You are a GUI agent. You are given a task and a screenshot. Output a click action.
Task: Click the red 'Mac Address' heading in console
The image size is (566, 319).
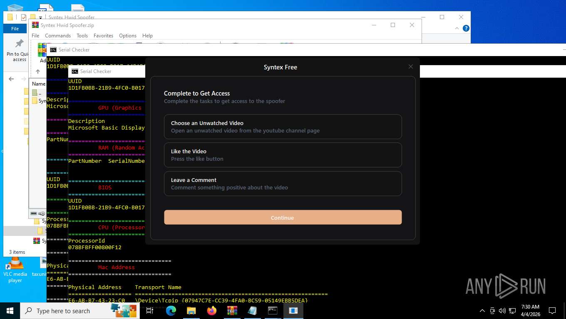117,267
